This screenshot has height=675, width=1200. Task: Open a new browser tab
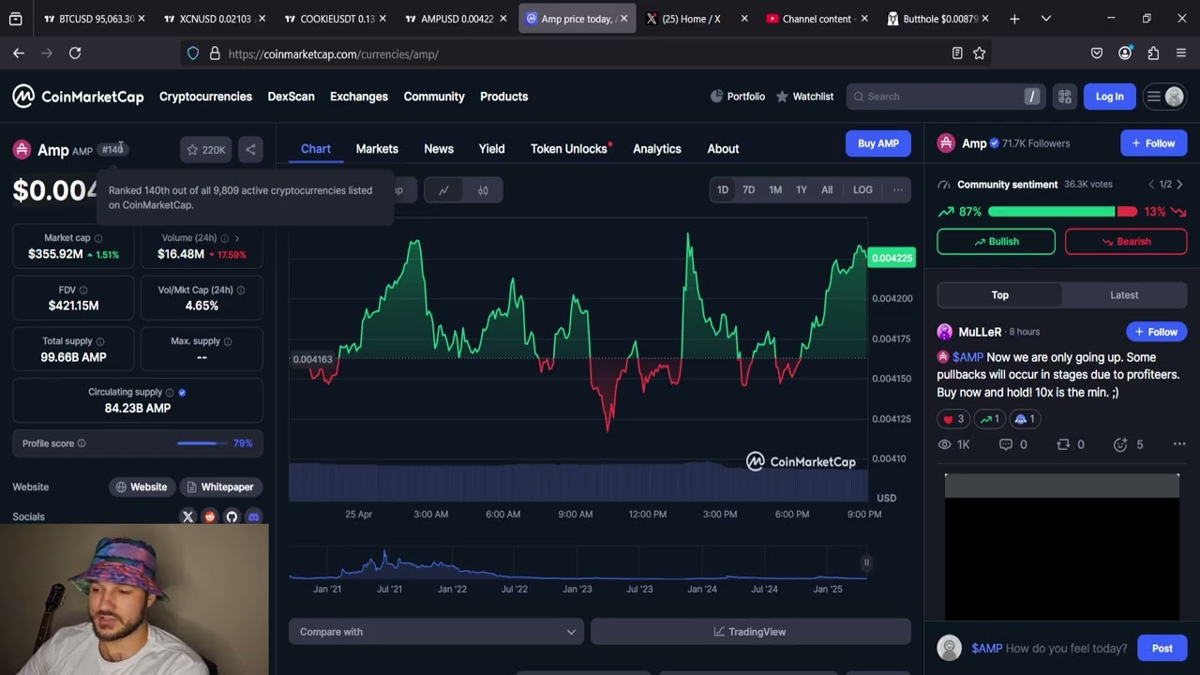tap(1014, 19)
